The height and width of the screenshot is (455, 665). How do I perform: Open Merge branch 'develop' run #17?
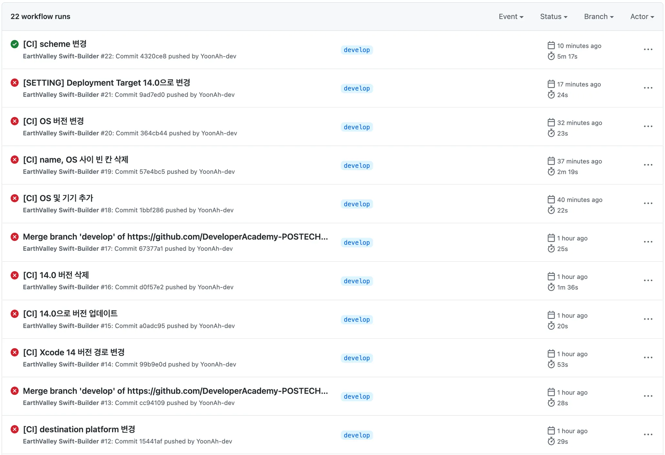click(x=175, y=237)
